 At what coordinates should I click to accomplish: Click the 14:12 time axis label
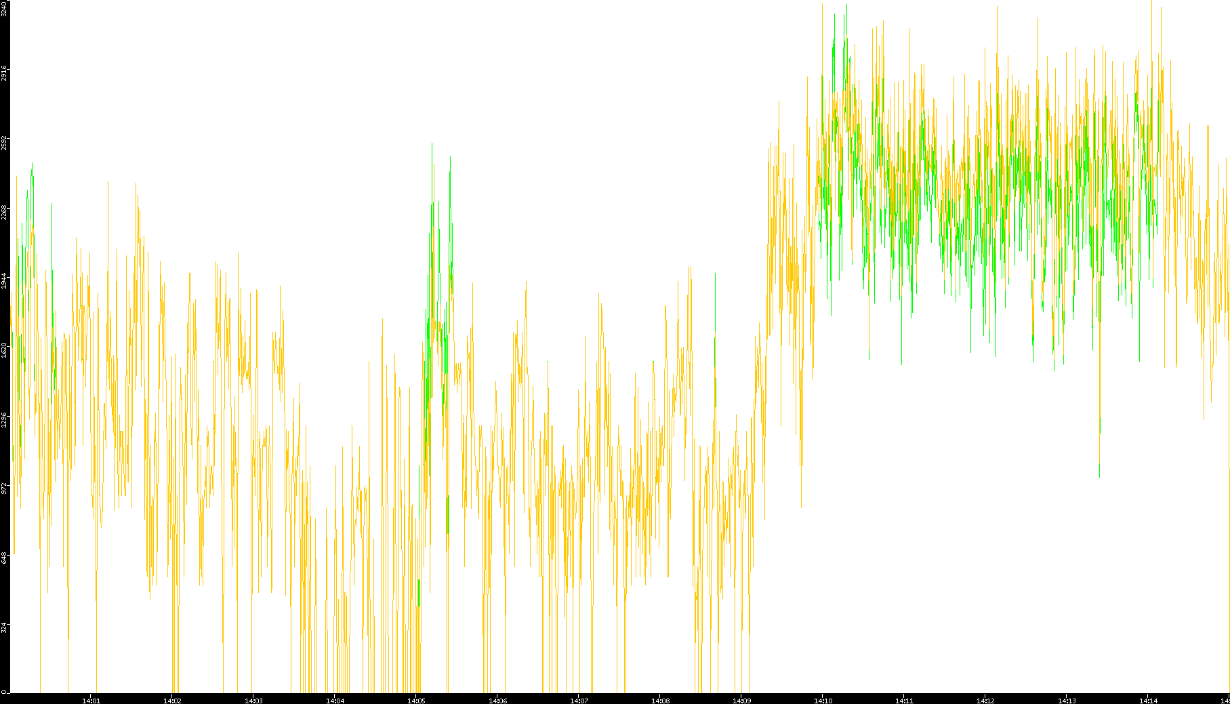986,701
